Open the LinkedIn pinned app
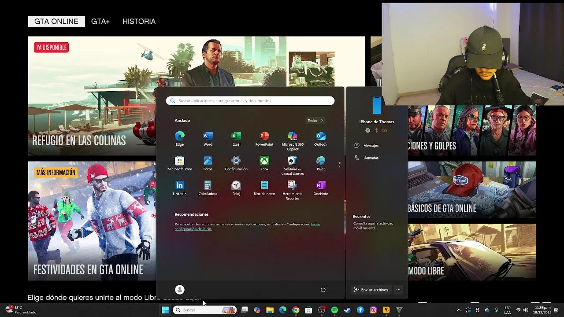This screenshot has width=564, height=317. tap(180, 188)
